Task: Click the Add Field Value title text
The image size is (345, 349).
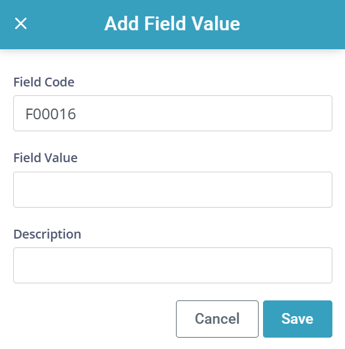Action: (x=172, y=23)
